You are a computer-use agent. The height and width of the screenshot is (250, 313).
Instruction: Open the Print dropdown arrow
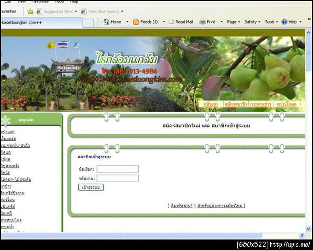(222, 21)
